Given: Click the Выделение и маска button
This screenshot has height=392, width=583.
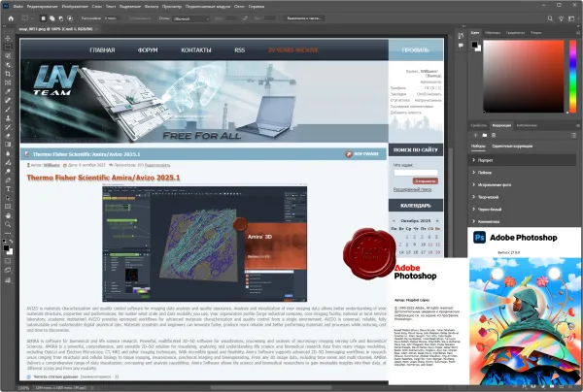Looking at the screenshot, I should (x=304, y=18).
